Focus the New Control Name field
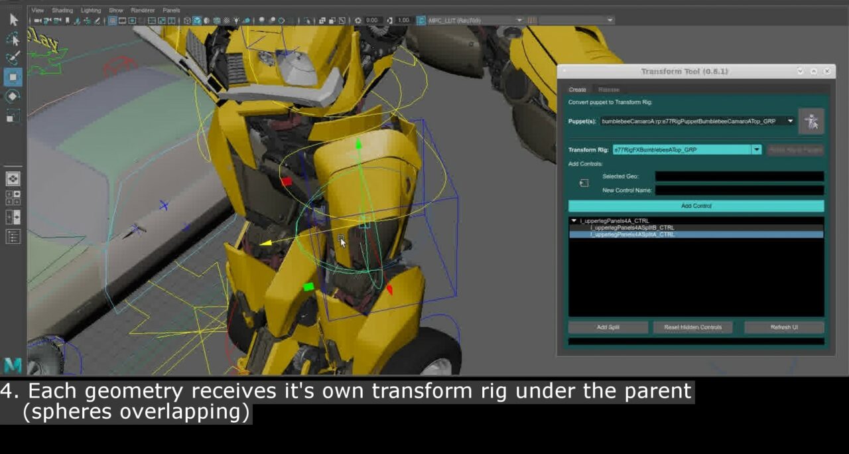Viewport: 849px width, 454px height. 740,190
